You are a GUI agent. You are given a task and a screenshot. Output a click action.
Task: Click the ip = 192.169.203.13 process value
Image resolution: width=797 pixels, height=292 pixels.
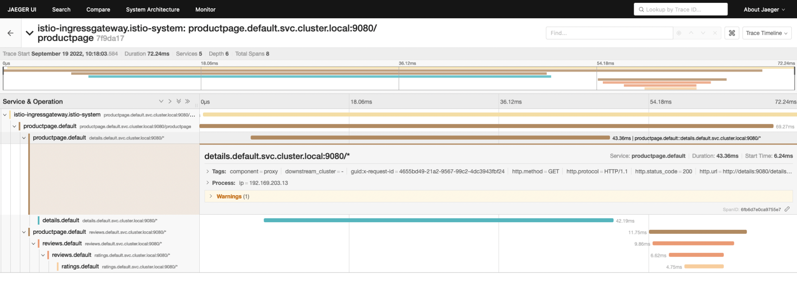point(264,183)
